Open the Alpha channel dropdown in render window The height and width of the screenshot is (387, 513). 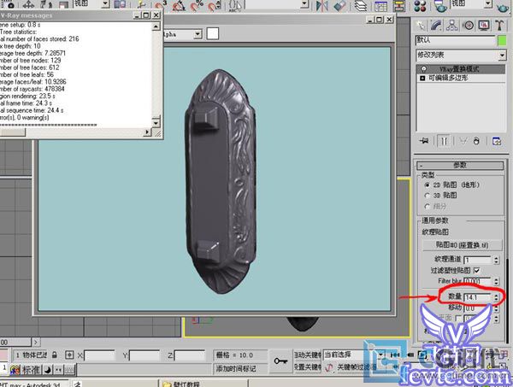click(198, 34)
